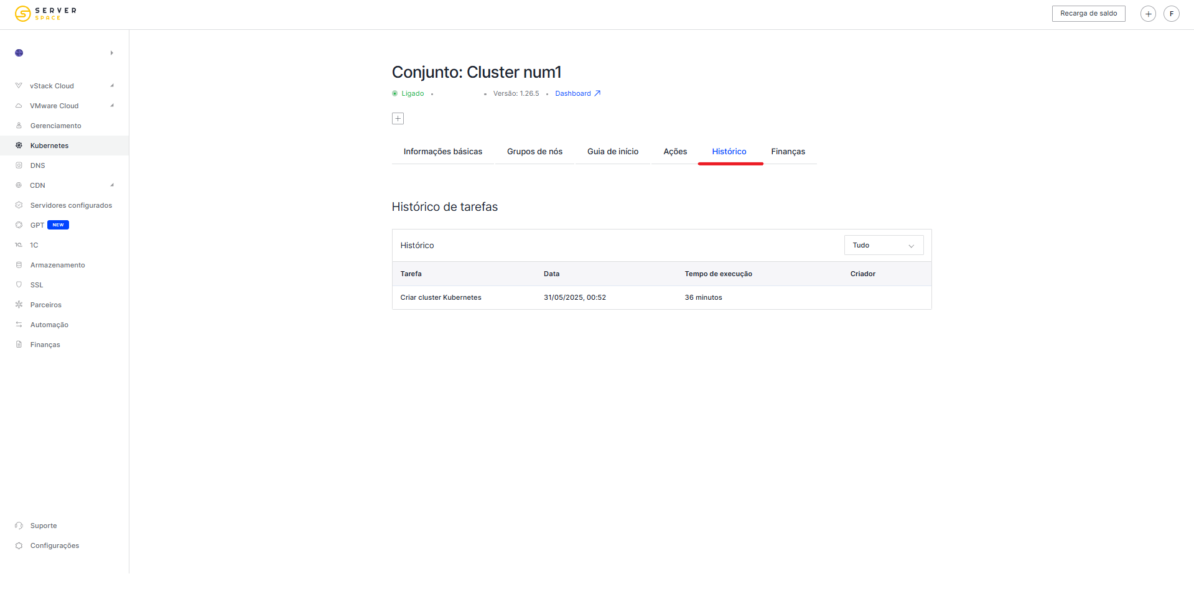Select the Histórico tab
Image resolution: width=1194 pixels, height=589 pixels.
729,152
